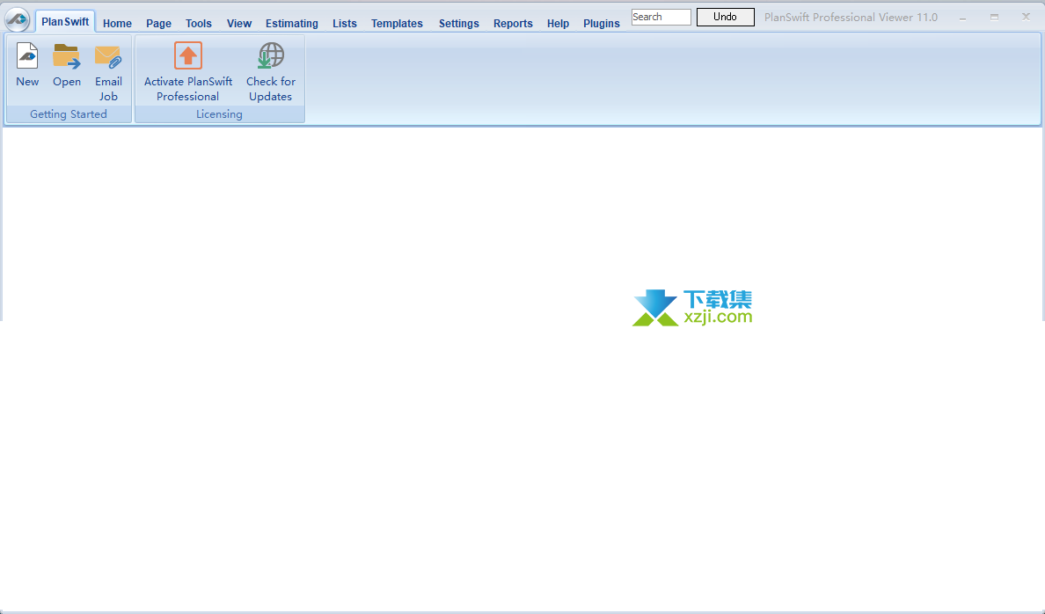Close the PlanSwift window
The height and width of the screenshot is (614, 1045).
[1026, 18]
